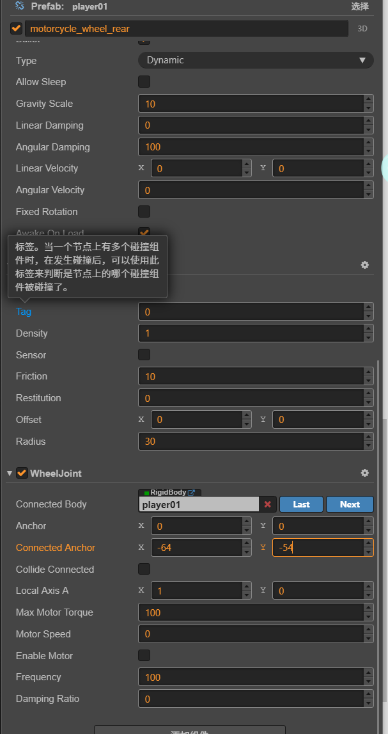Disable the WheelJoint component checkbox
This screenshot has height=734, width=388.
click(x=22, y=474)
